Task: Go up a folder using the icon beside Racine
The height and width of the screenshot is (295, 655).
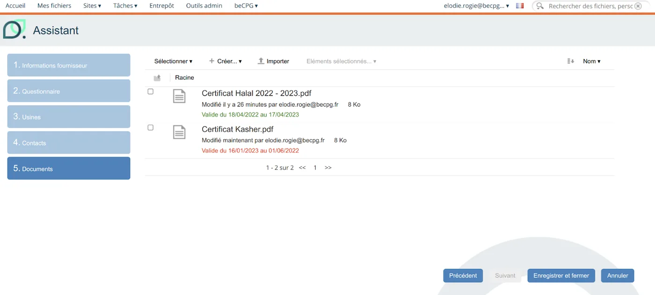Action: coord(157,78)
